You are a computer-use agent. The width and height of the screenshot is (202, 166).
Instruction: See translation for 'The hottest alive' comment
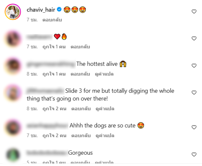coord(104,74)
